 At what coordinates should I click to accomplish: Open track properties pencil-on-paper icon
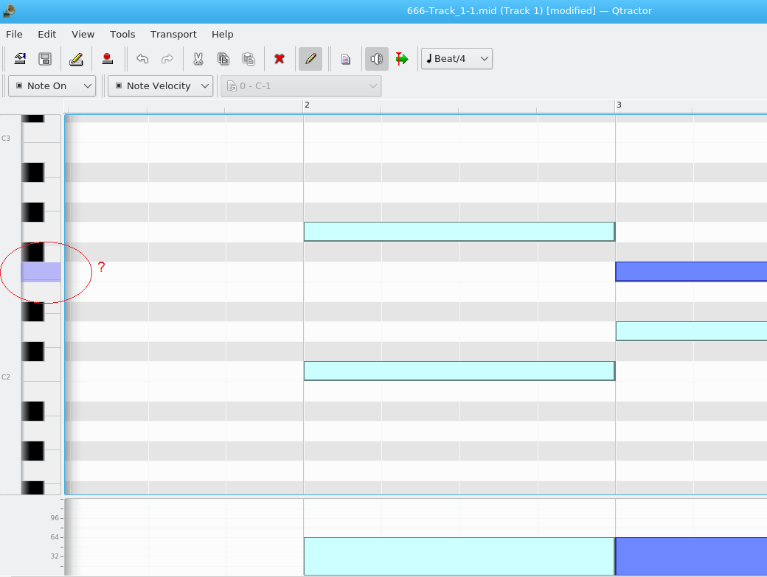[76, 59]
